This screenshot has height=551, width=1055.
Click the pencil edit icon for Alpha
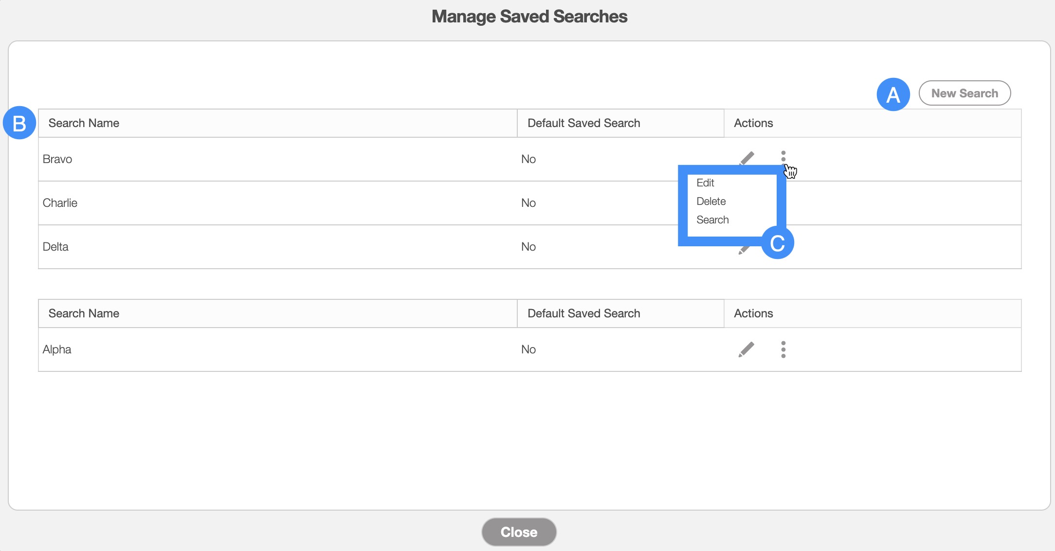click(x=746, y=349)
